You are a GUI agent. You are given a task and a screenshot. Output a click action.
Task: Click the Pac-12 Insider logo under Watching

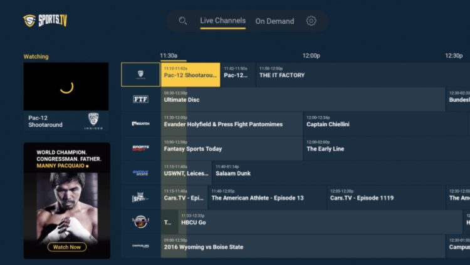pos(93,121)
